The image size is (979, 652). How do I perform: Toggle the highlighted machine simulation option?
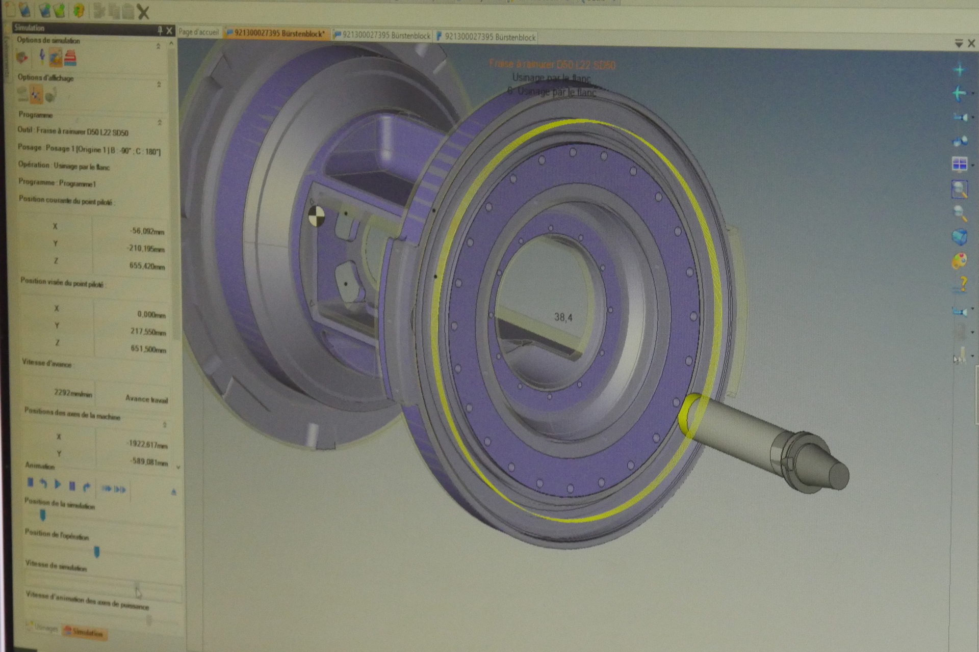(56, 58)
